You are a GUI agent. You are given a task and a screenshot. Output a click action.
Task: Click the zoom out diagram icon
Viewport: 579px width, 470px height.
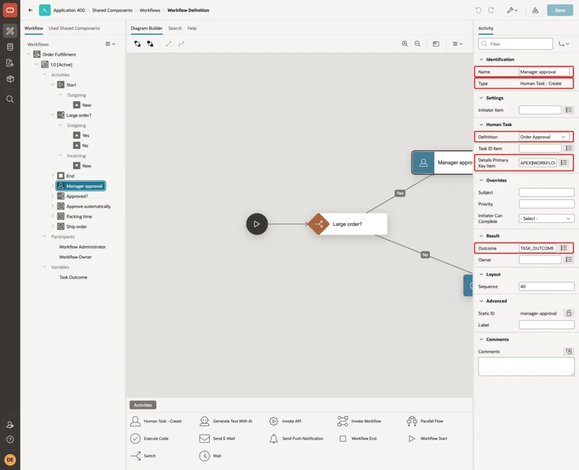coord(417,44)
